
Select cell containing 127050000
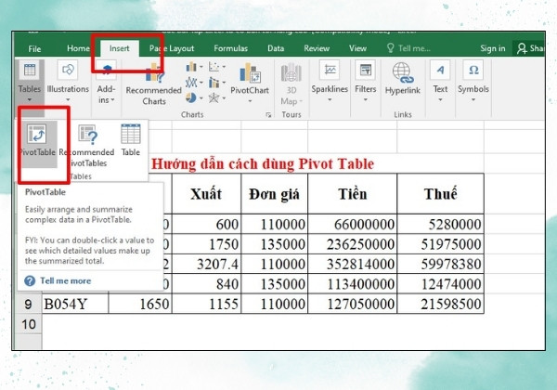click(353, 304)
